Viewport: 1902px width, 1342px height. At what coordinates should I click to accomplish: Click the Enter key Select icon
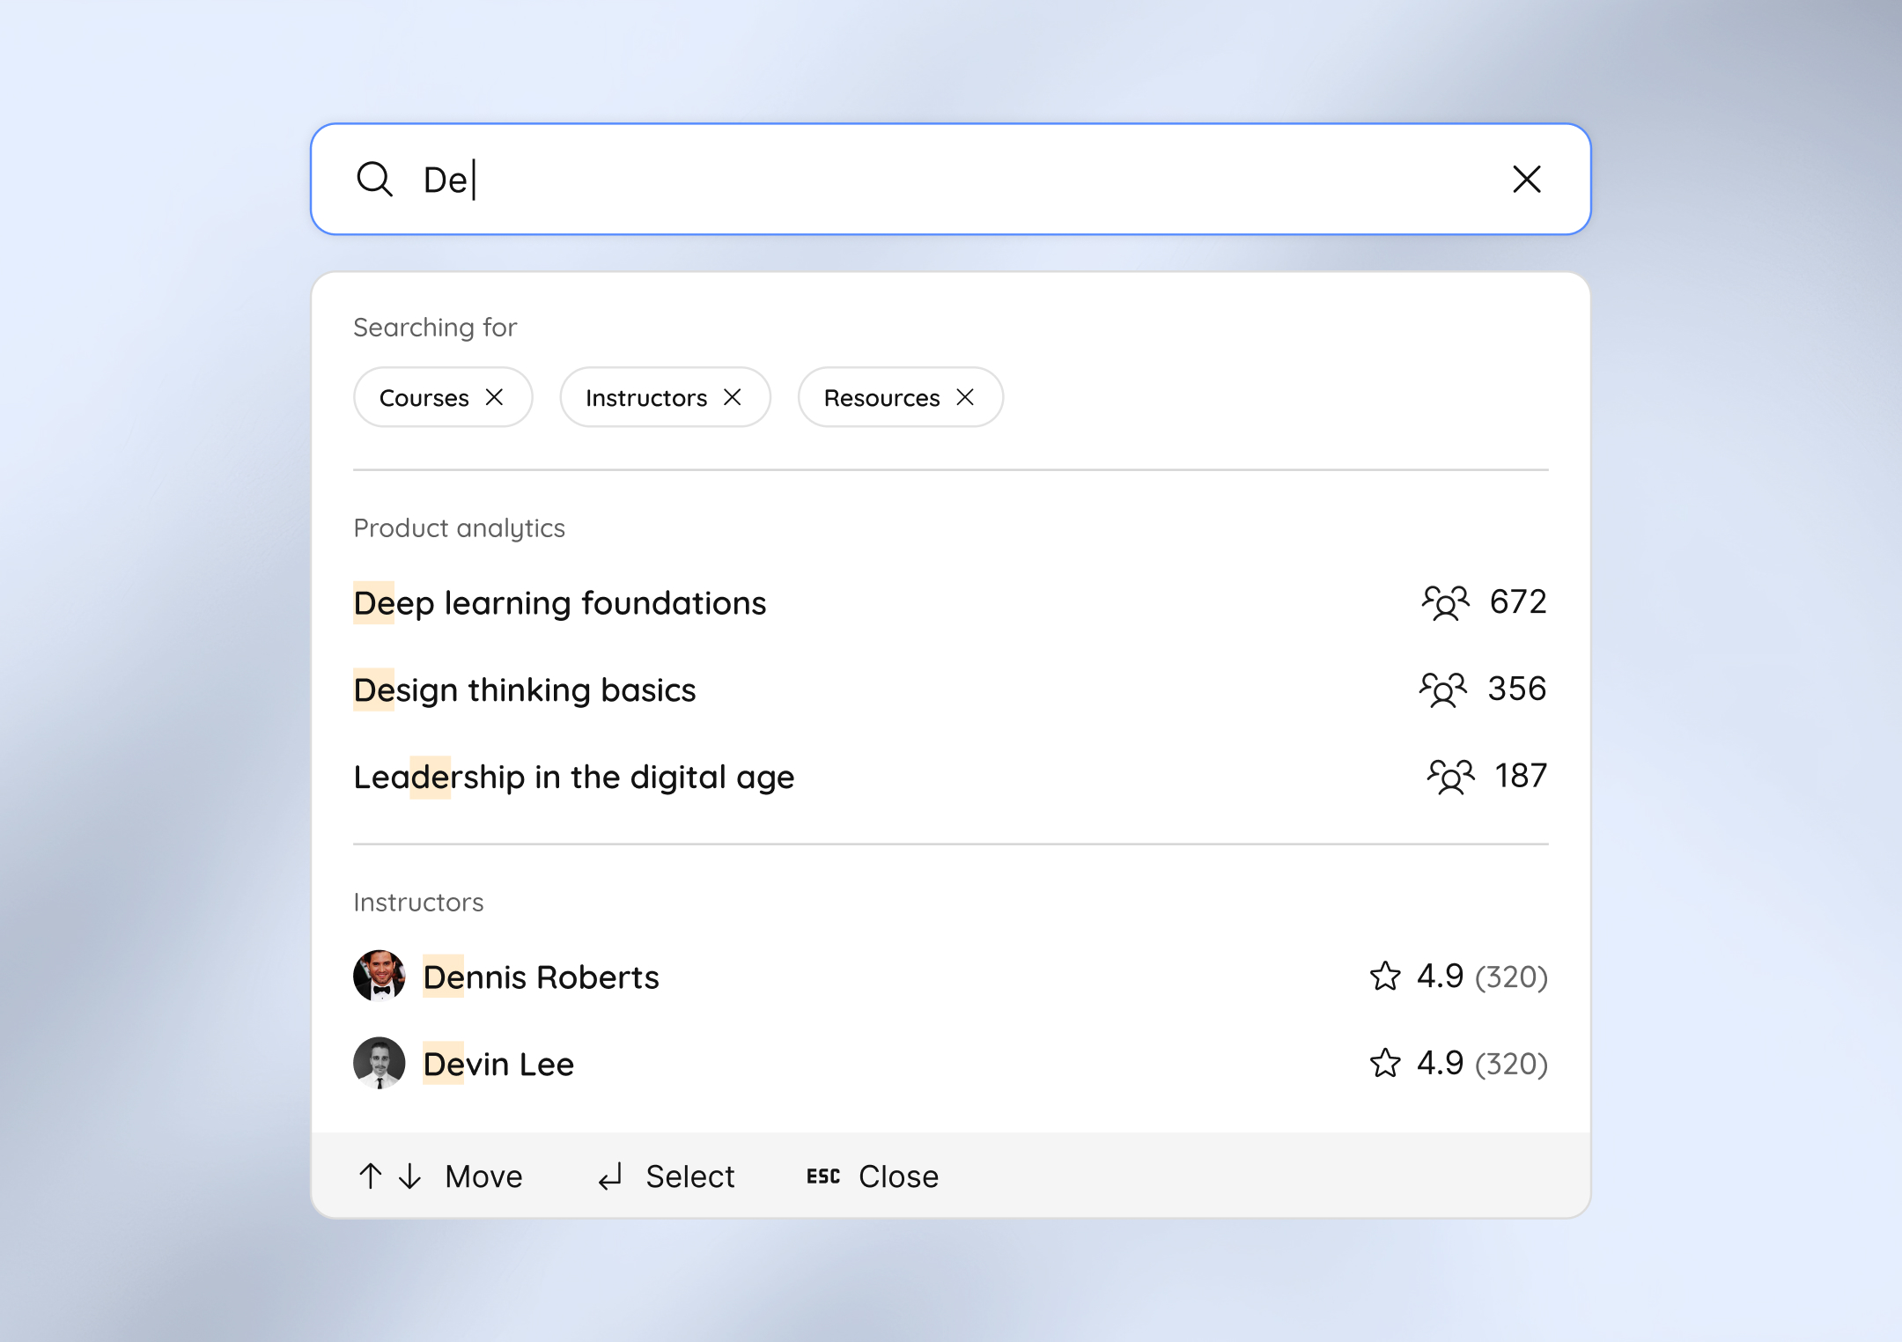pos(610,1176)
